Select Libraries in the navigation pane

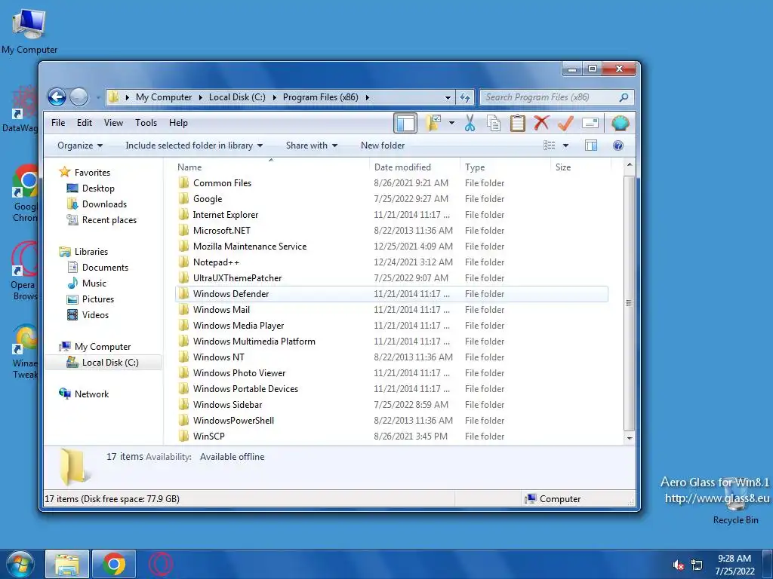91,252
